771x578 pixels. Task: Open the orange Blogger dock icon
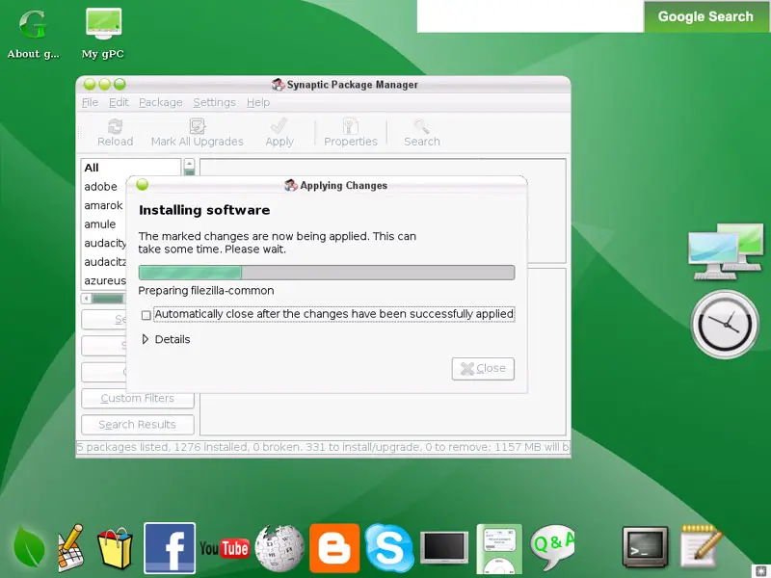coord(334,548)
